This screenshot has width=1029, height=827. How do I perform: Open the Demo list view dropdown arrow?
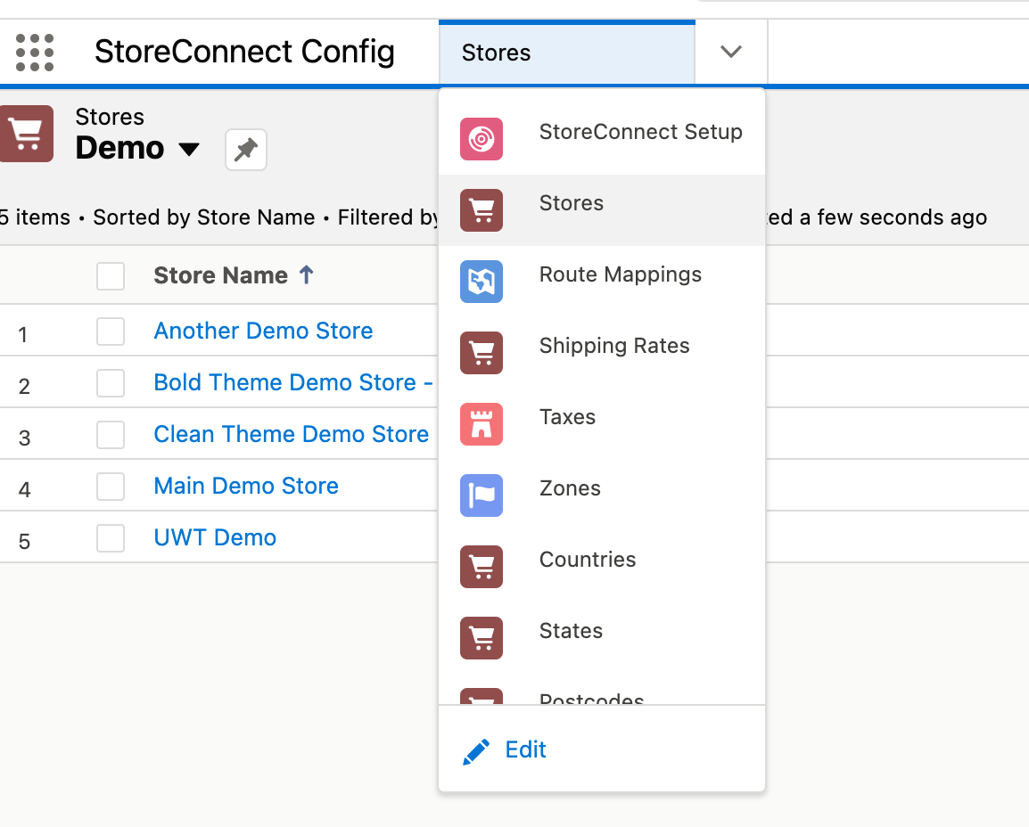pyautogui.click(x=189, y=150)
